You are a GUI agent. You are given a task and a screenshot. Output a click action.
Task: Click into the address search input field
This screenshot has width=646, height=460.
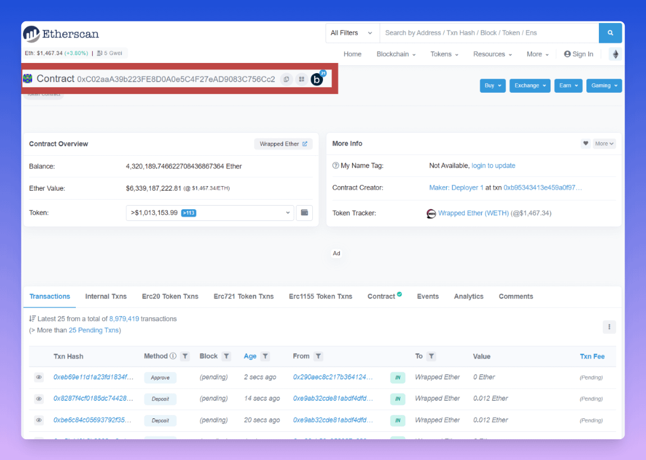(x=489, y=33)
